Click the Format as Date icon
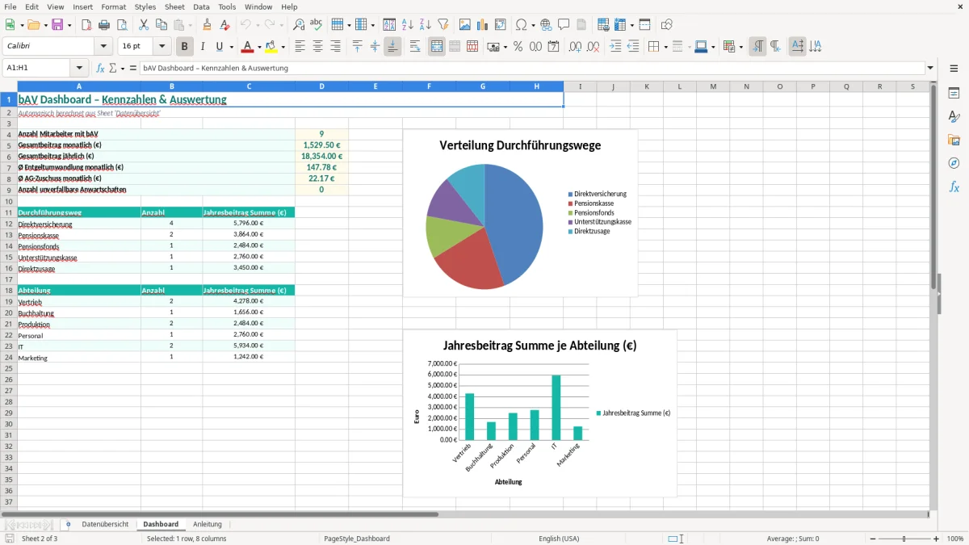 (553, 47)
